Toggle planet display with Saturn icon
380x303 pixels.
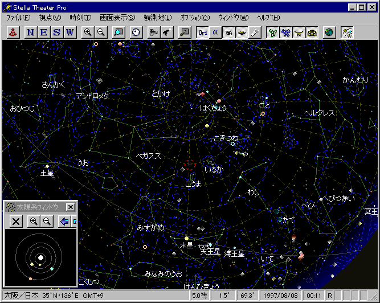coord(242,32)
